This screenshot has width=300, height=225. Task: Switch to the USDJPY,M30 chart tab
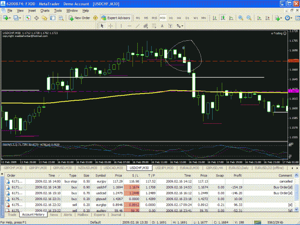pyautogui.click(x=164, y=168)
